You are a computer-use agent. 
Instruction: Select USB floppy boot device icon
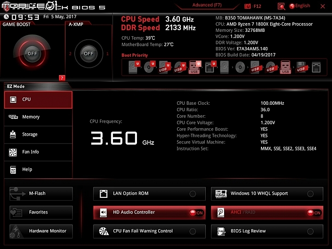point(301,67)
